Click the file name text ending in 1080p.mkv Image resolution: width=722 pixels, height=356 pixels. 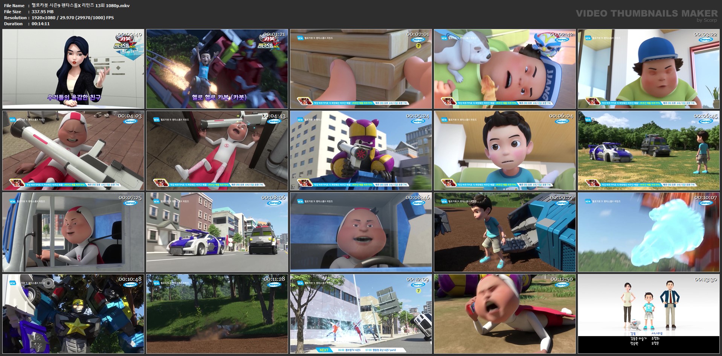click(81, 6)
